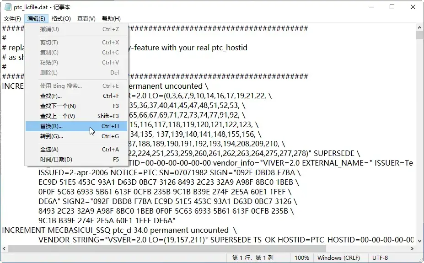Insert 时间/日期(D) from the Edit menu
This screenshot has height=263, width=424.
point(76,160)
